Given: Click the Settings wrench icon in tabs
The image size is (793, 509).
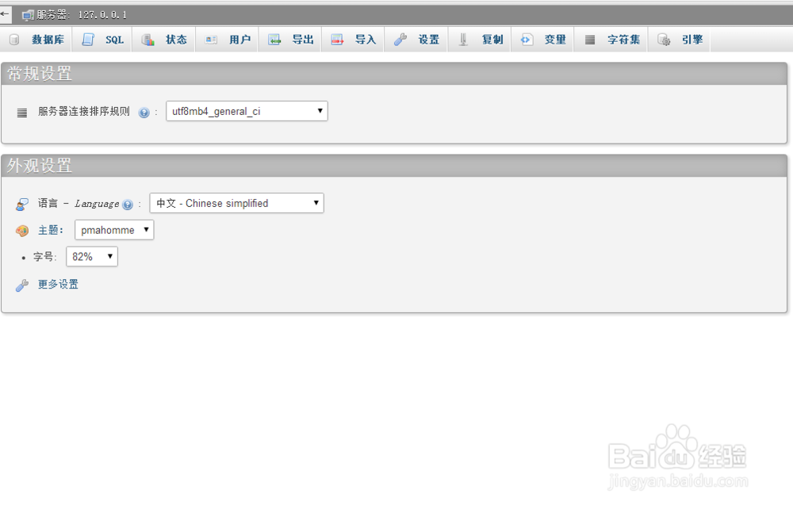Looking at the screenshot, I should point(400,40).
